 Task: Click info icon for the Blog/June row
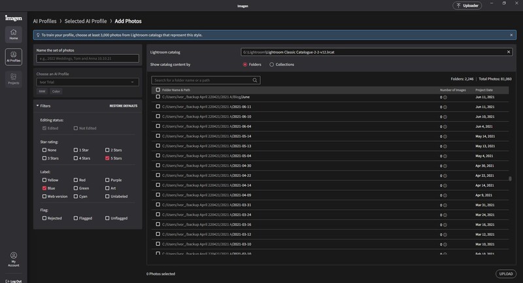pyautogui.click(x=445, y=97)
